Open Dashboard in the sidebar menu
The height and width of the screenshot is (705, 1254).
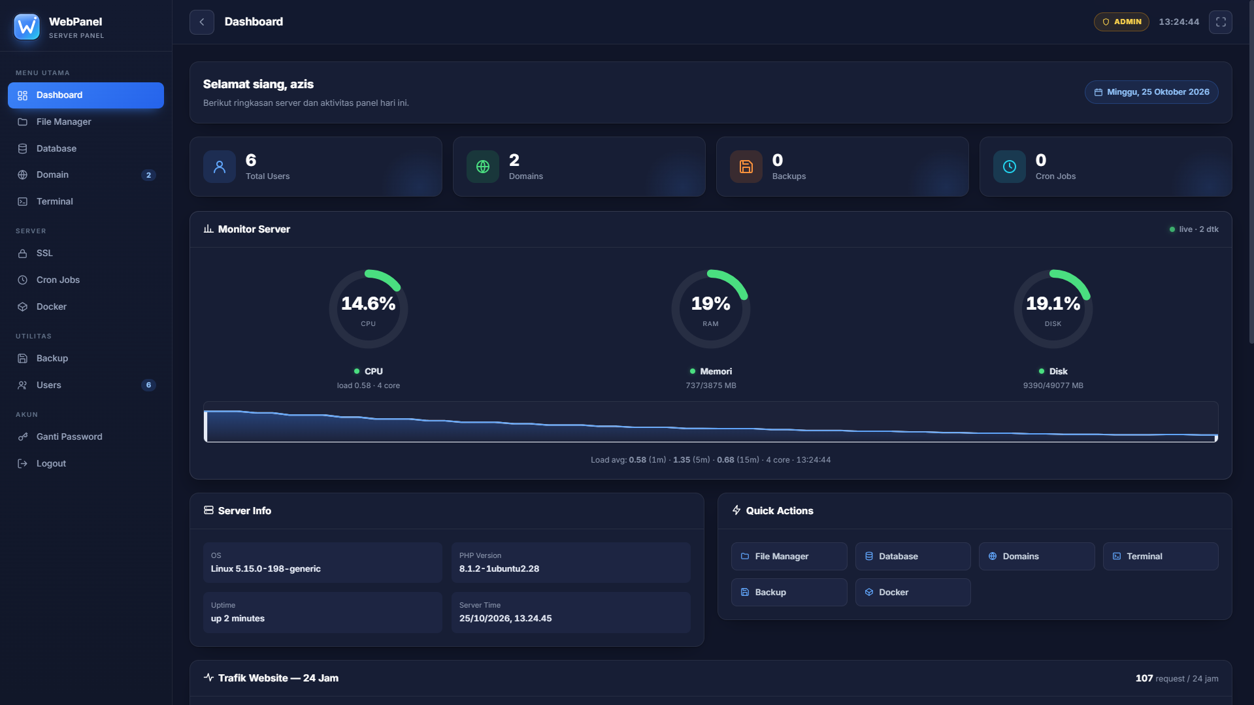[x=86, y=95]
